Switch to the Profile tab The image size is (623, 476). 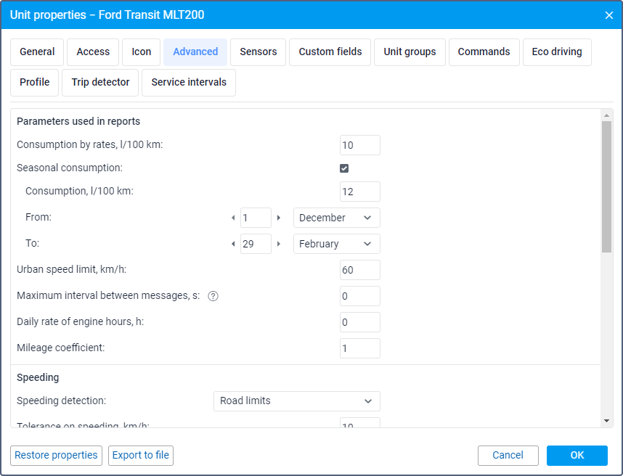35,83
